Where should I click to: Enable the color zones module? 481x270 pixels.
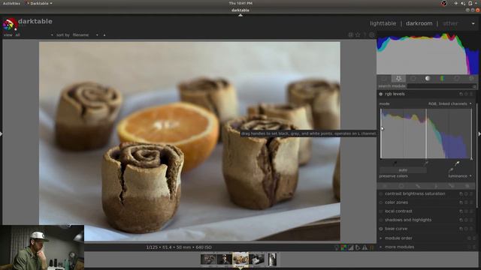click(x=381, y=202)
